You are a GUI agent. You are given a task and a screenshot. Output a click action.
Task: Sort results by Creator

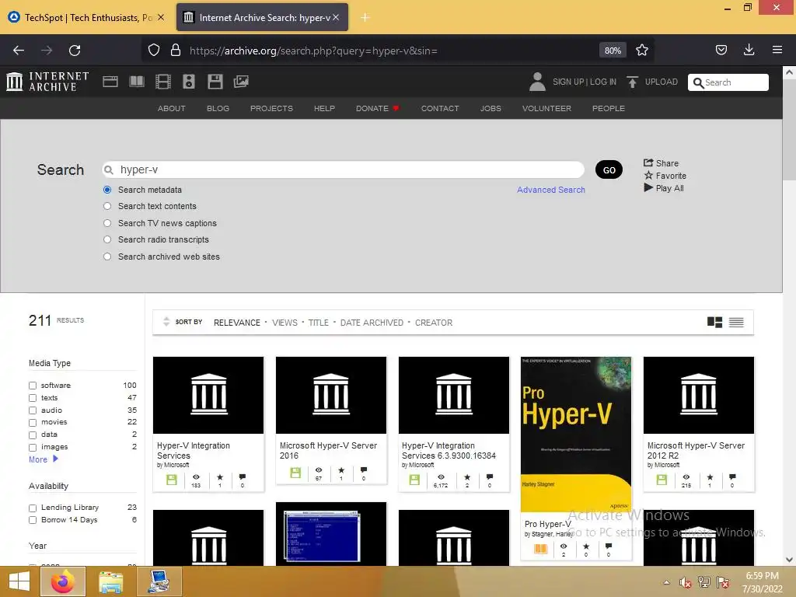tap(434, 323)
